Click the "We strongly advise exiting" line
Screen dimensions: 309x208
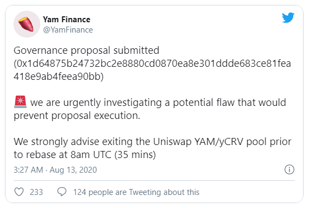pos(153,142)
